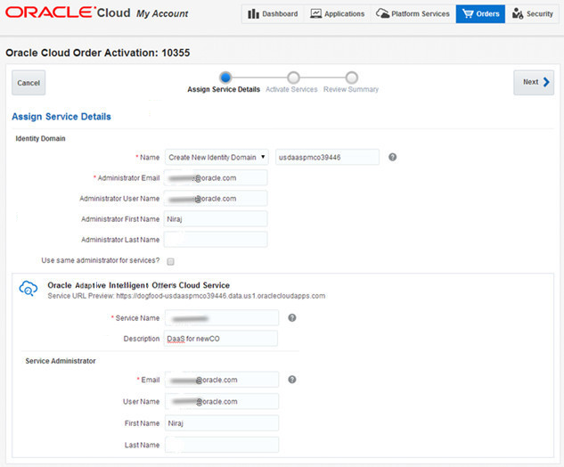Image resolution: width=564 pixels, height=467 pixels.
Task: Click the Applications monitor icon
Action: tap(315, 14)
